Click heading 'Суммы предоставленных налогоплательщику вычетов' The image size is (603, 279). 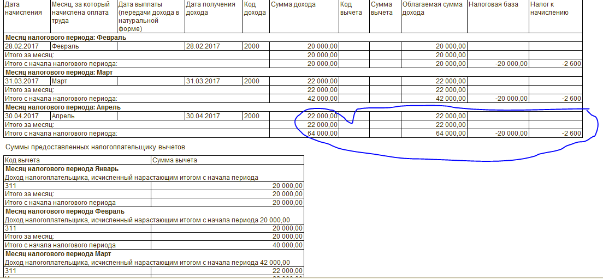95,147
